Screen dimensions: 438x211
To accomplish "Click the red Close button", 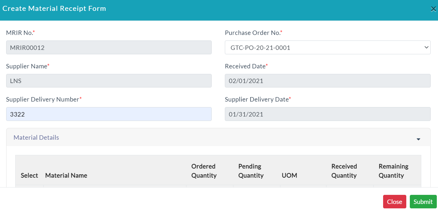I will [x=395, y=202].
